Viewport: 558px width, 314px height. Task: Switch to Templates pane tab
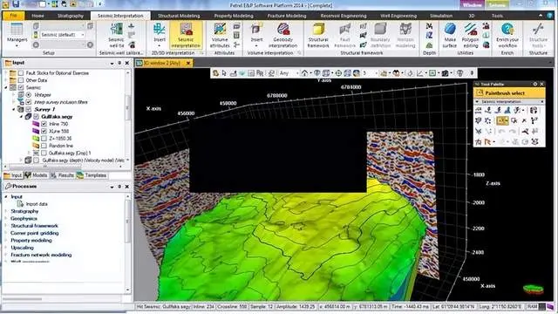(x=92, y=175)
